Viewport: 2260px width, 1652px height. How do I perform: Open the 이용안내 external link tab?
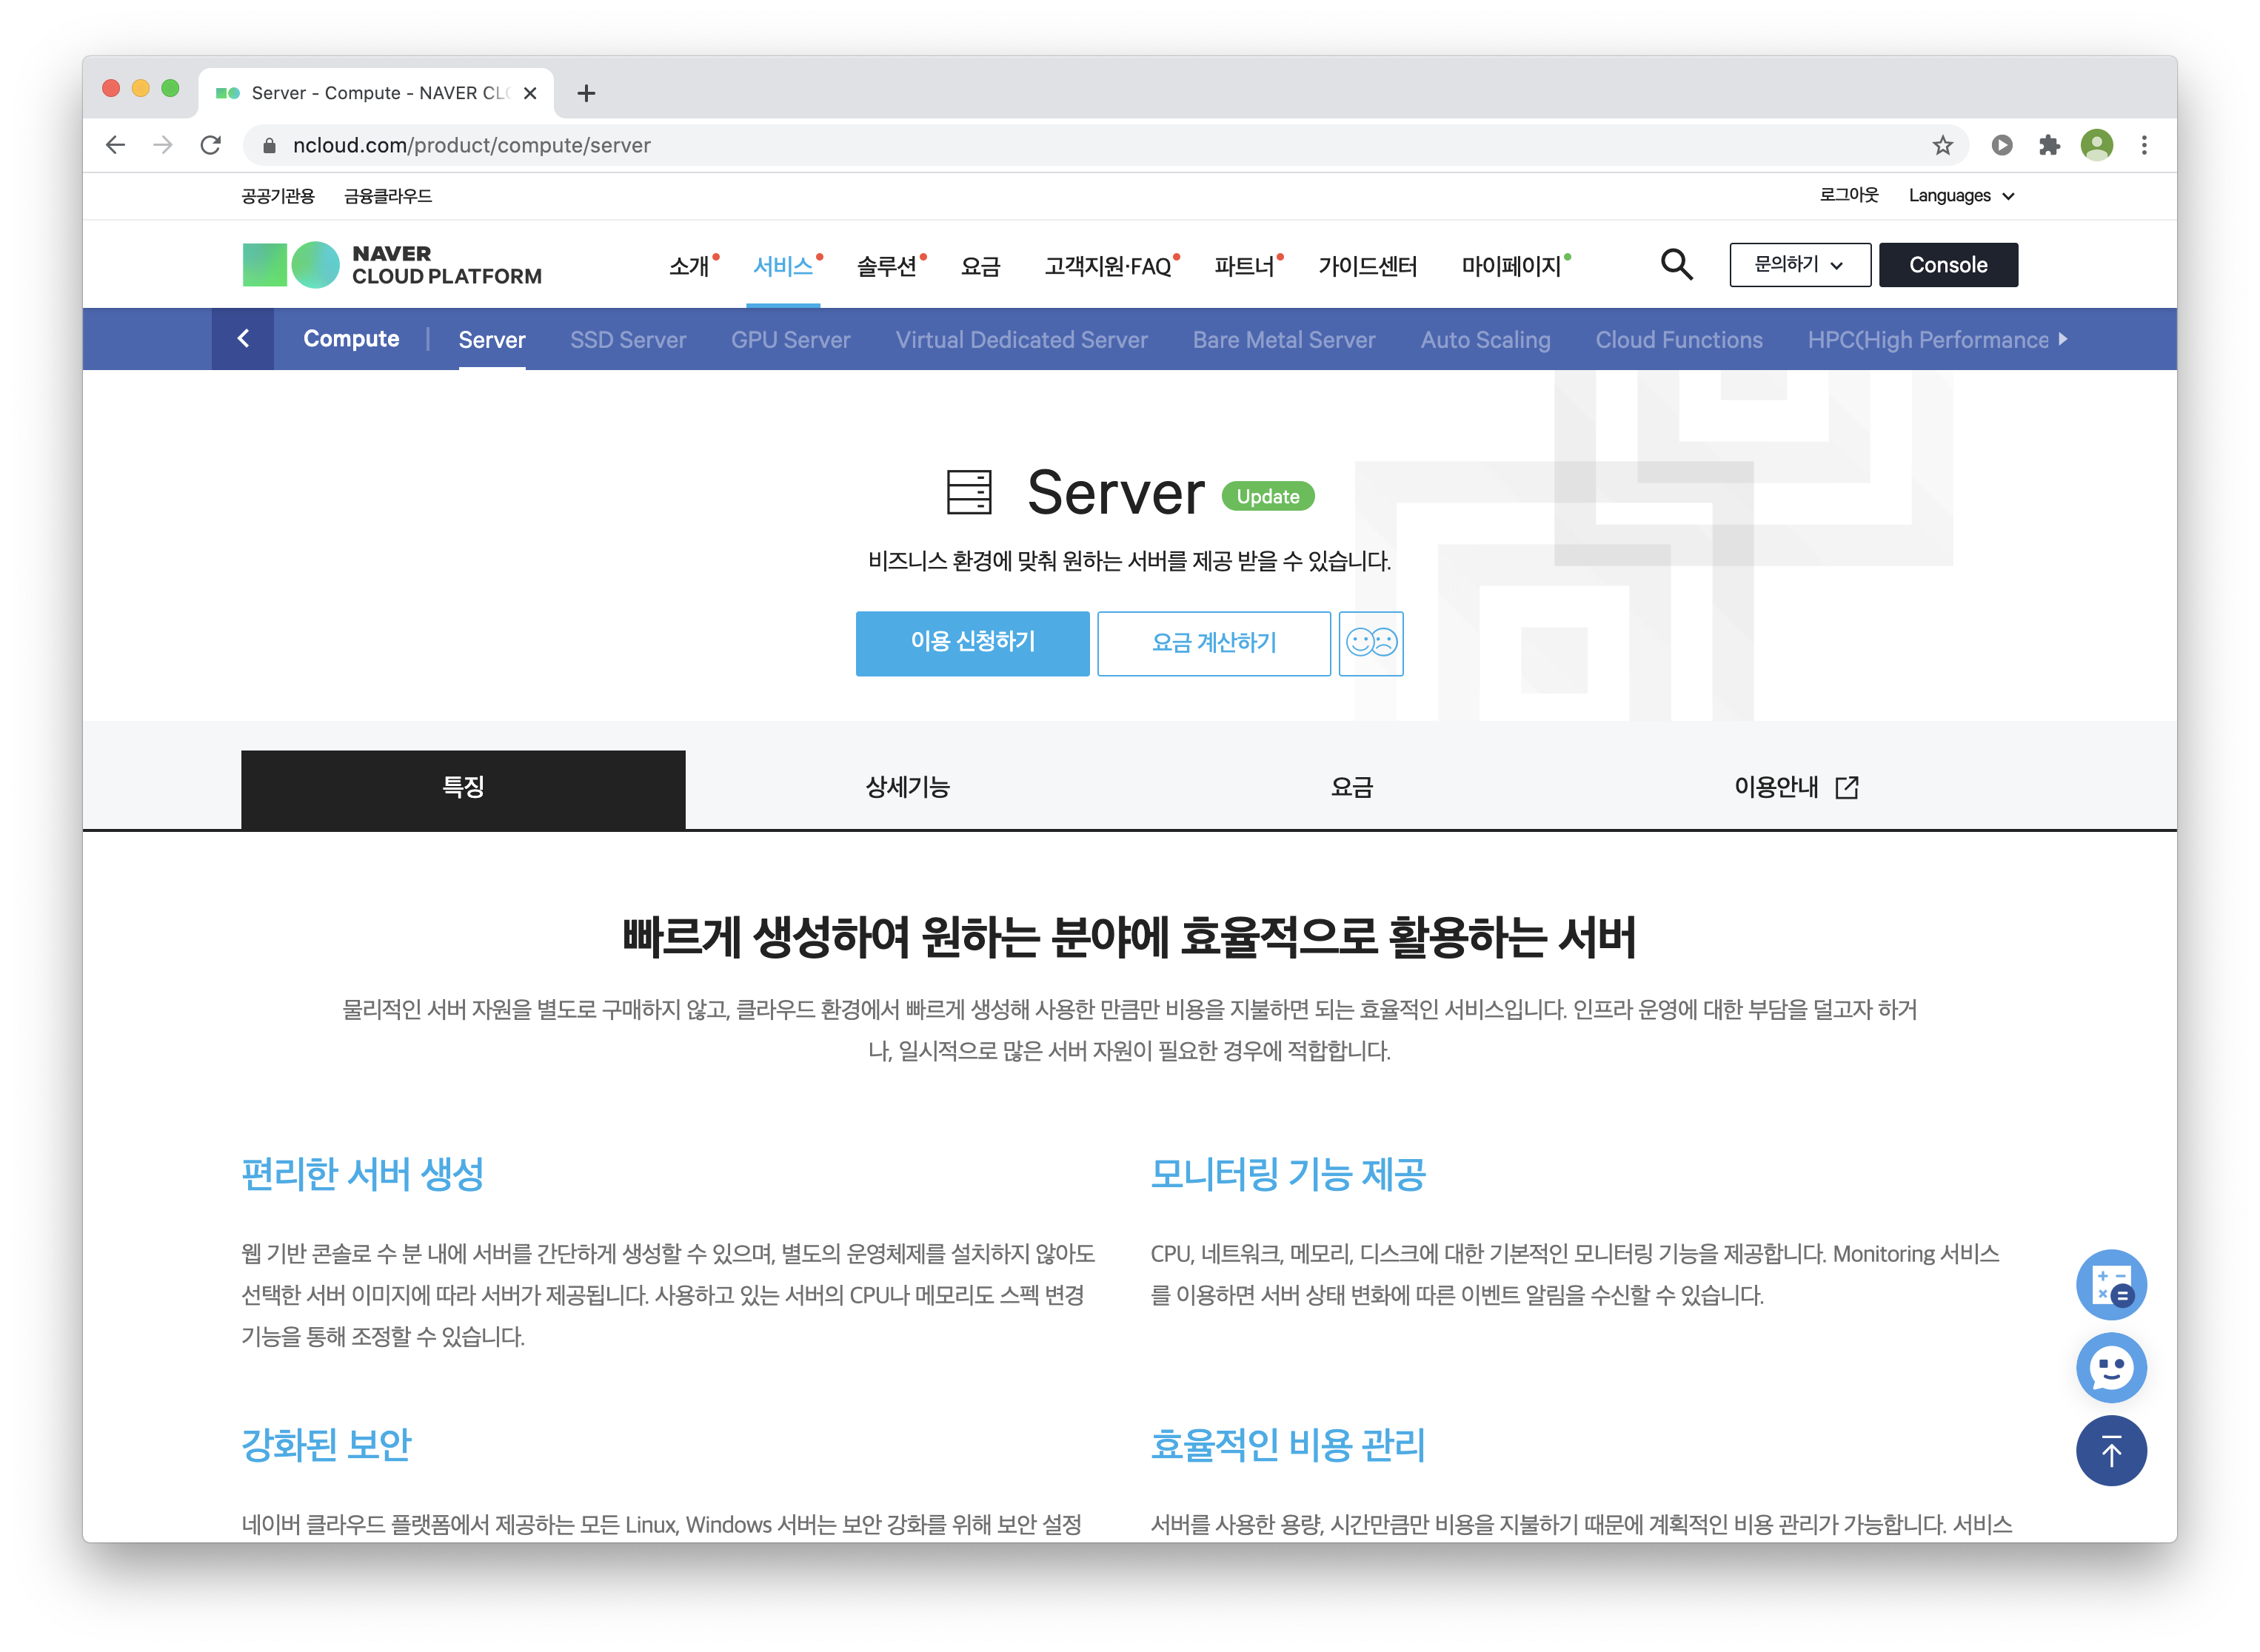click(x=1795, y=788)
